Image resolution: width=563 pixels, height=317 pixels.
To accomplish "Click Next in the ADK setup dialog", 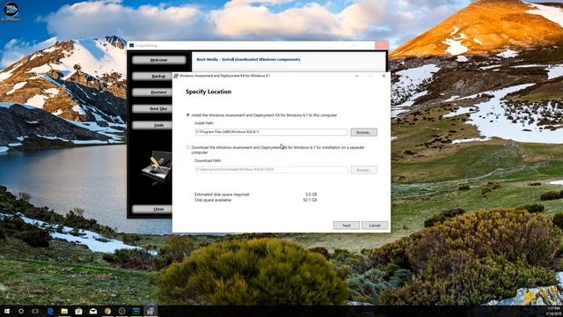I will pos(346,225).
